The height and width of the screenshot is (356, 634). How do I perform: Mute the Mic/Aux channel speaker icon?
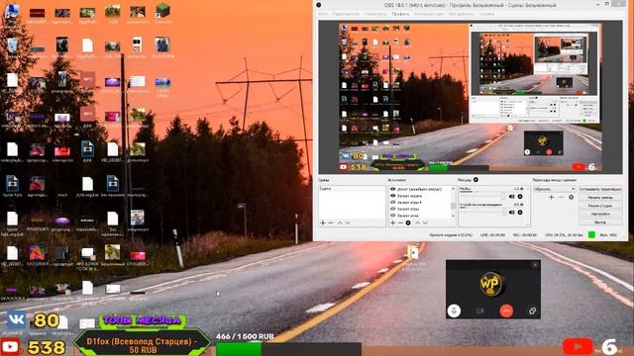512,196
